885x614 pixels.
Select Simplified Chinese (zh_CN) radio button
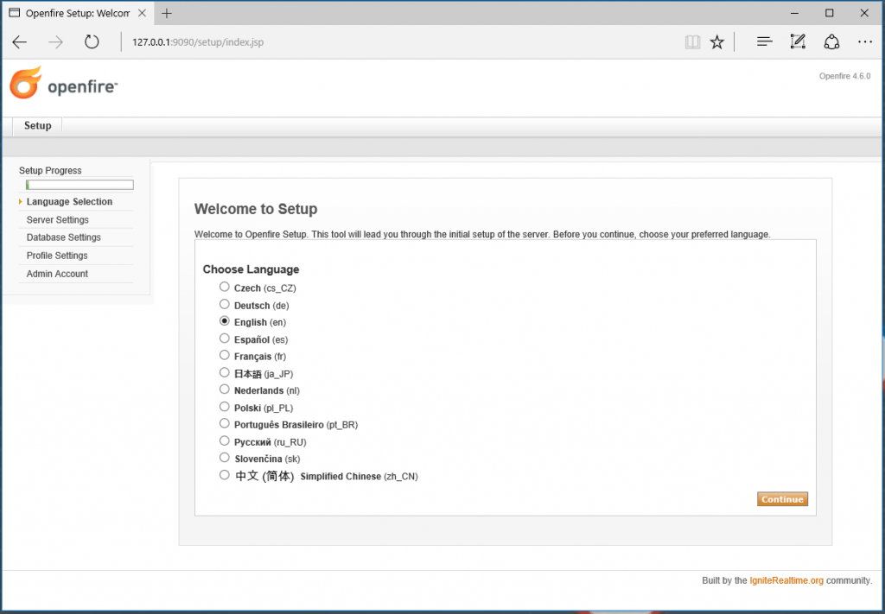pyautogui.click(x=225, y=475)
